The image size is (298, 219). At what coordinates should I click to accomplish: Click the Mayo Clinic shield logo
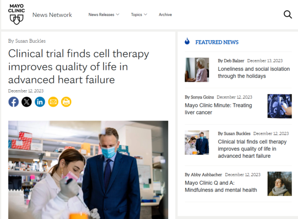16,14
